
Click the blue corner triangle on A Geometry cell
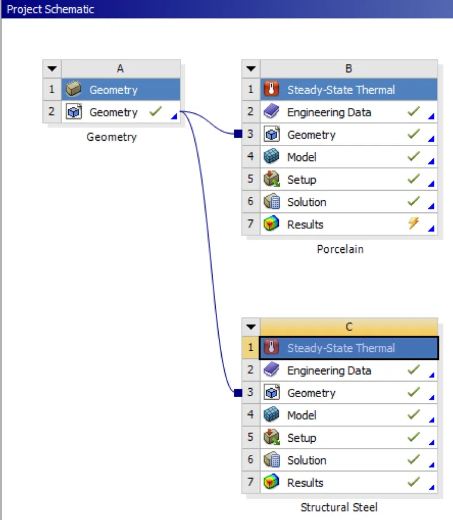tap(174, 116)
